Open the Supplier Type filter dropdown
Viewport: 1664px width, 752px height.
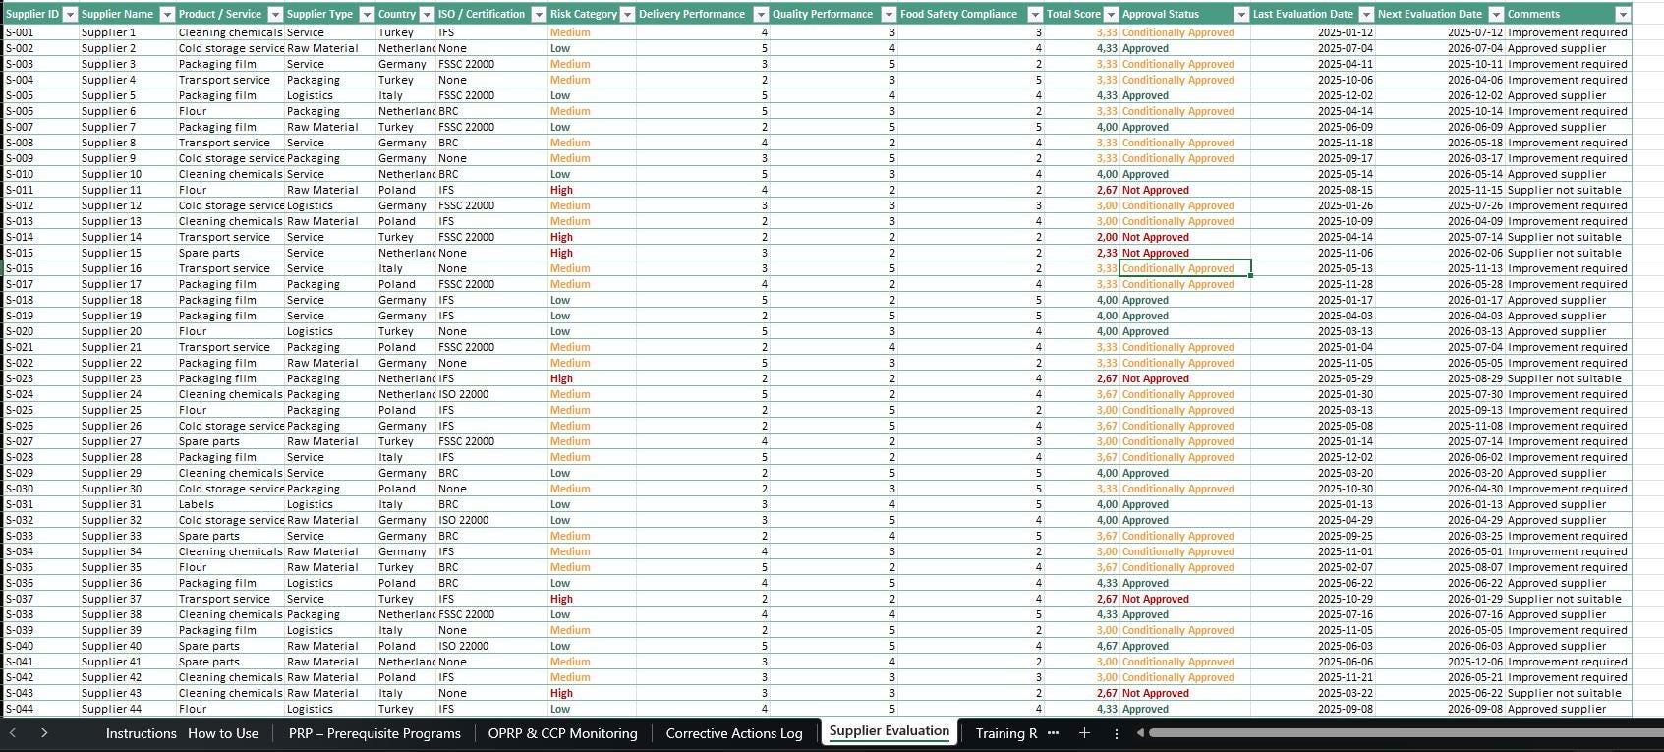[367, 14]
